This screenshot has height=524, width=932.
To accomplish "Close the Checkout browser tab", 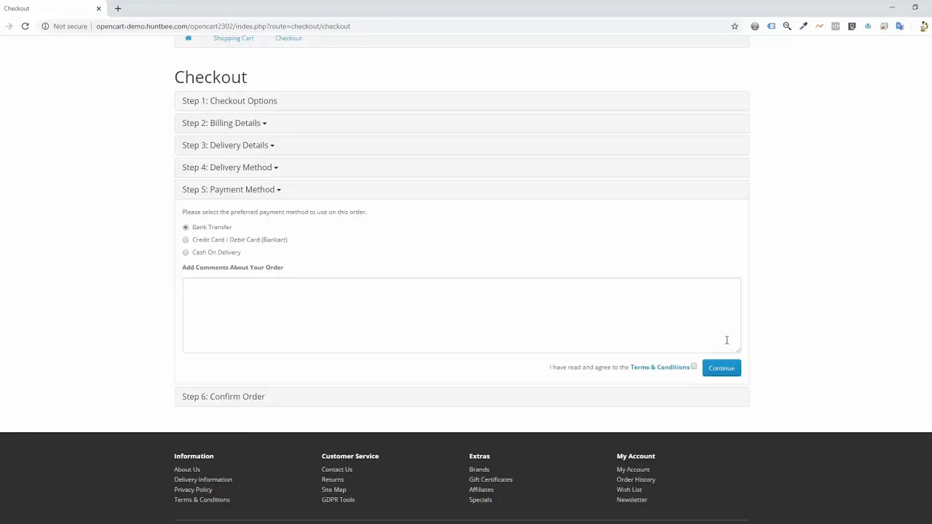I will coord(98,9).
